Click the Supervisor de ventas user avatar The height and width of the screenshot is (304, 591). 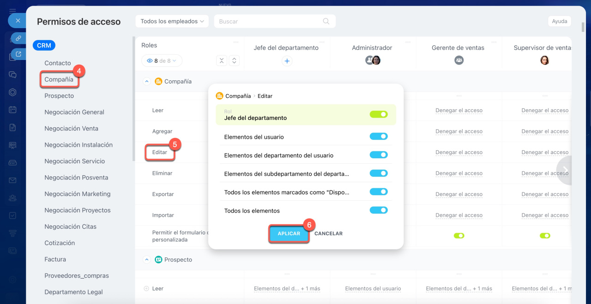point(544,60)
